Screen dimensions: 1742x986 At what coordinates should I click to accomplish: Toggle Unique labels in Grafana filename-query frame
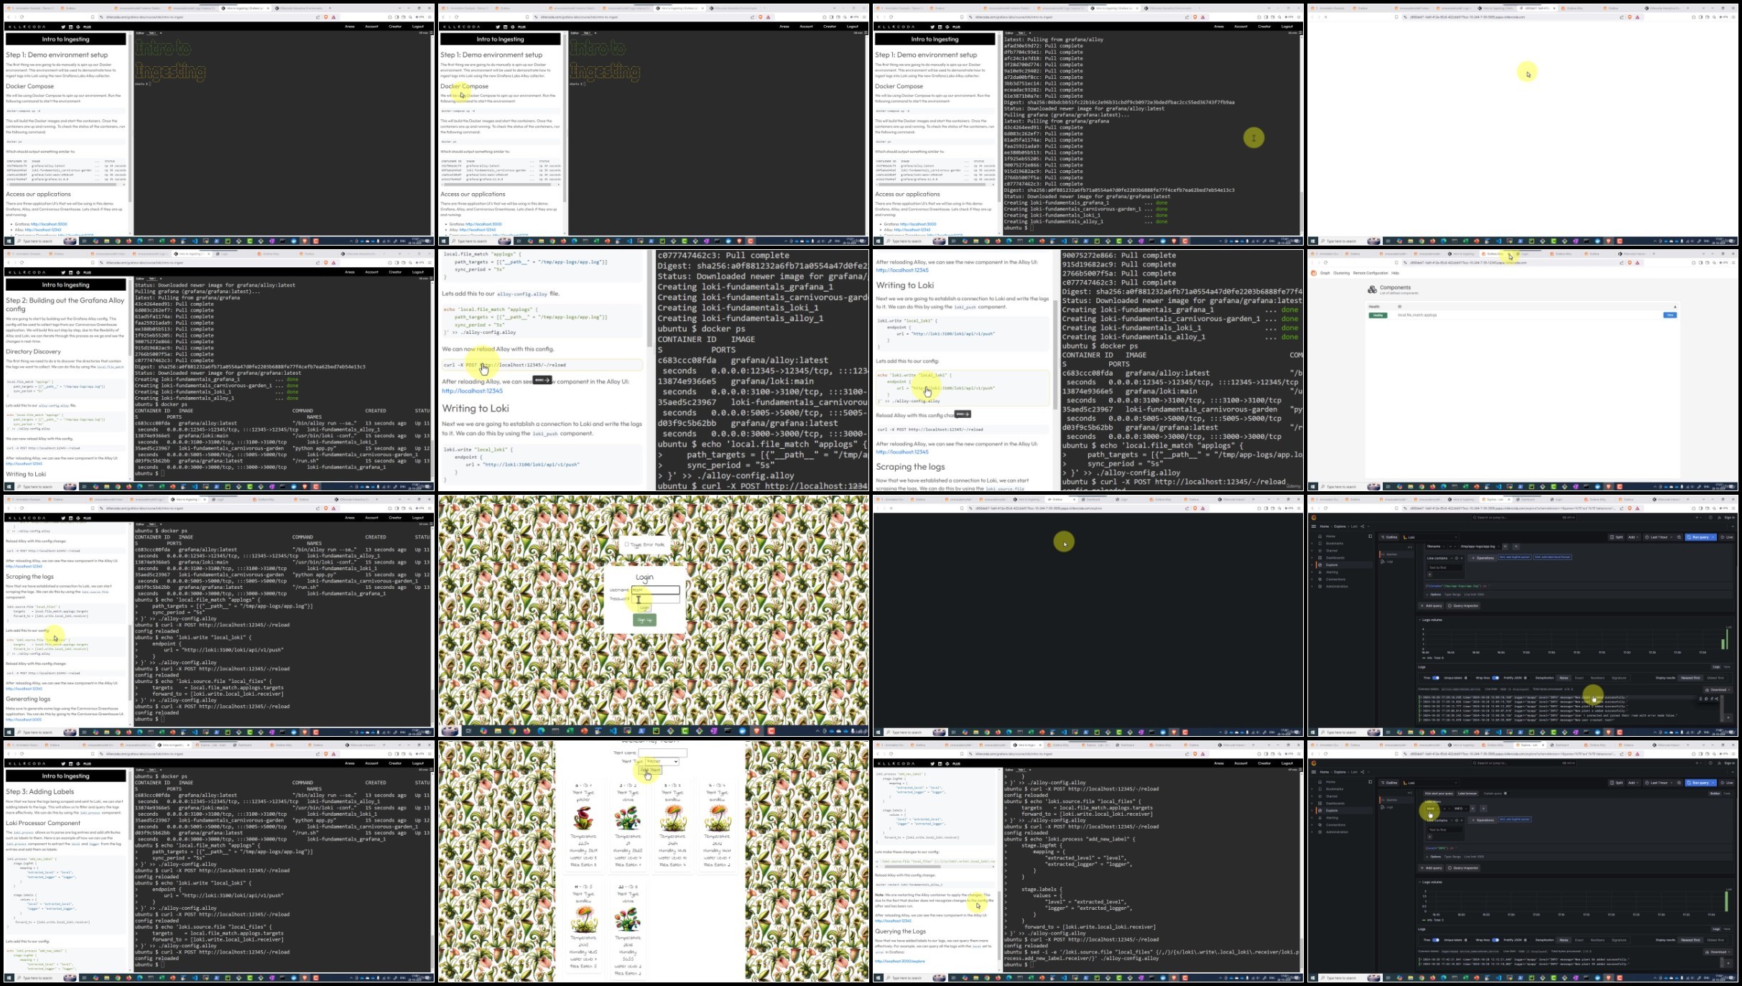pos(1466,678)
